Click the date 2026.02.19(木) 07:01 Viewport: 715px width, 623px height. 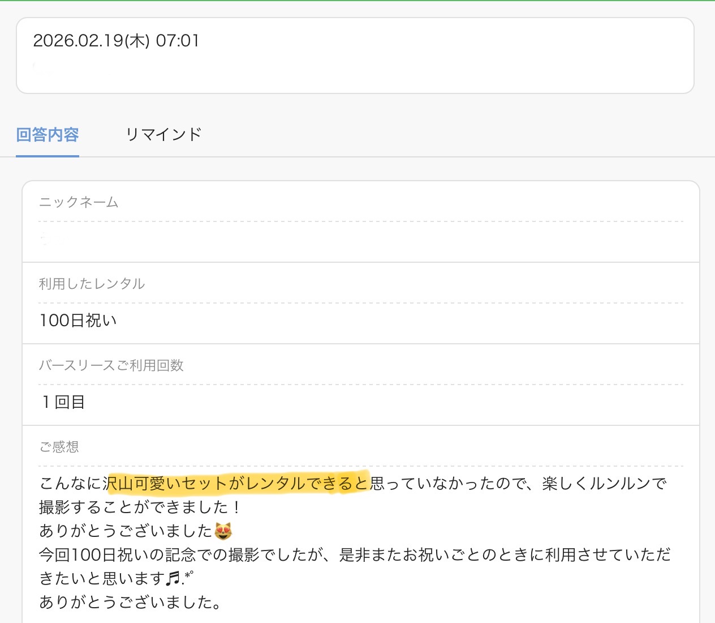(116, 41)
